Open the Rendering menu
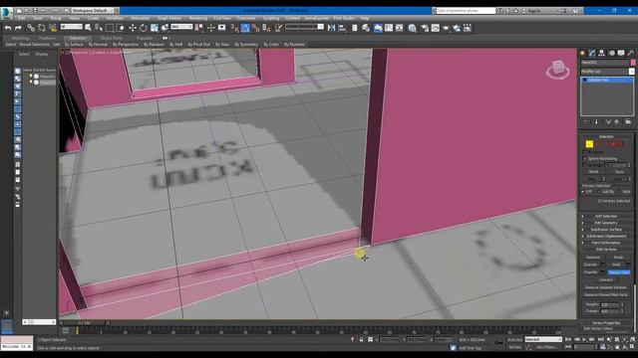 click(197, 18)
